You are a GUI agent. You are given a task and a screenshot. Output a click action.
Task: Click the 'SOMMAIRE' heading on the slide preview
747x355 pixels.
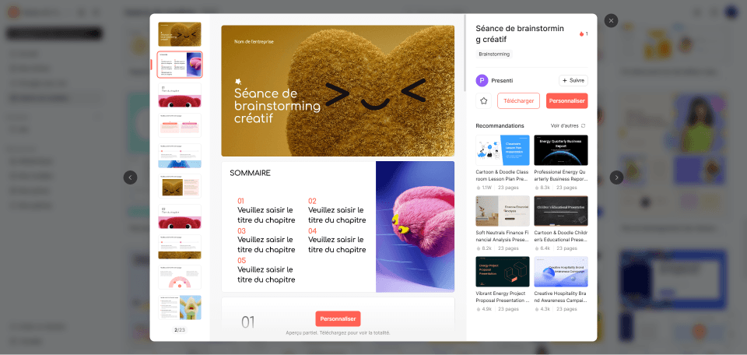tap(250, 173)
